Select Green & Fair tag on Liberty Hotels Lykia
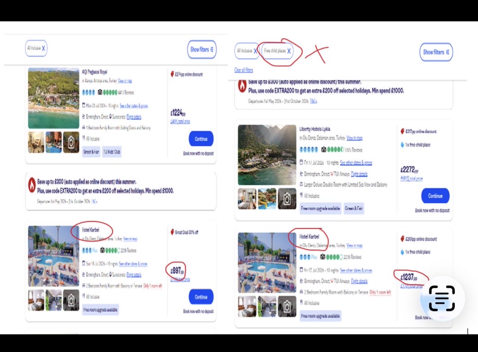This screenshot has width=478, height=352. [354, 208]
